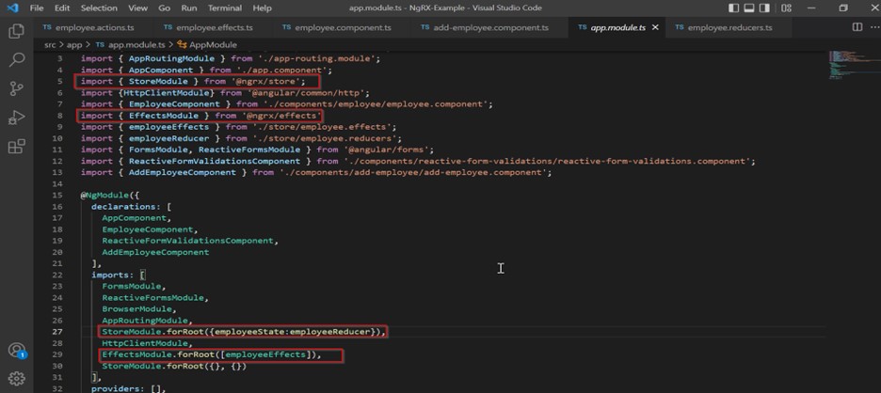Open the Accounts icon with notification badge
This screenshot has height=393, width=881.
click(x=16, y=351)
